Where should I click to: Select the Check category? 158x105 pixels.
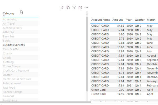(20, 58)
